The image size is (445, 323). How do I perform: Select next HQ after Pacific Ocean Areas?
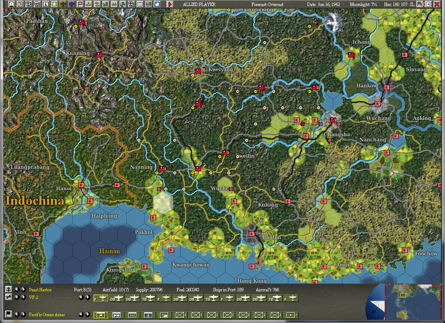[24, 314]
